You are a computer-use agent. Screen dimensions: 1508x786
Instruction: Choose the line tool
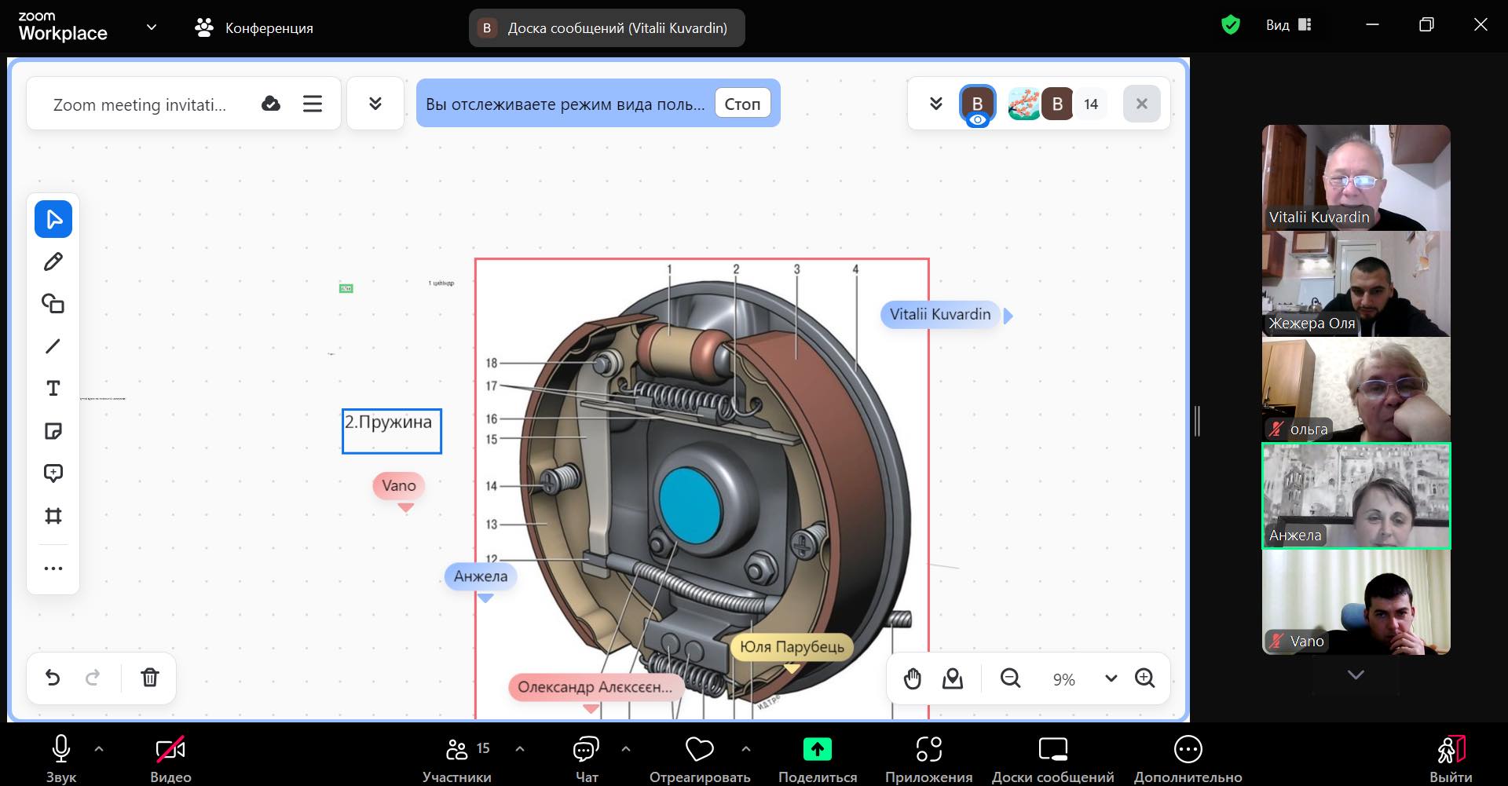(x=53, y=346)
